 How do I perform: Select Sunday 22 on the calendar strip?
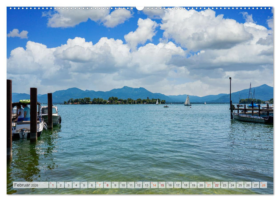(x=217, y=185)
